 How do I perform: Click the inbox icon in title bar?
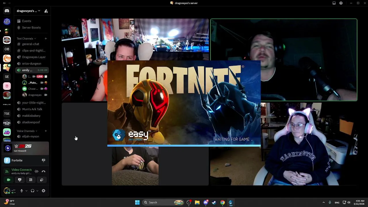334,3
